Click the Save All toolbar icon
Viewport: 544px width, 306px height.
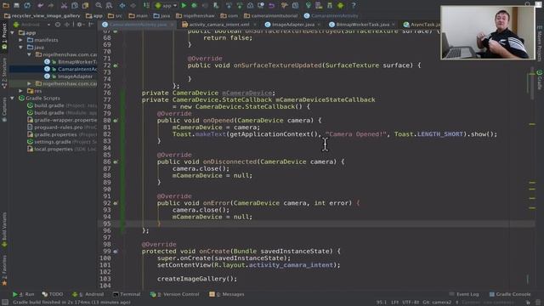pyautogui.click(x=16, y=5)
